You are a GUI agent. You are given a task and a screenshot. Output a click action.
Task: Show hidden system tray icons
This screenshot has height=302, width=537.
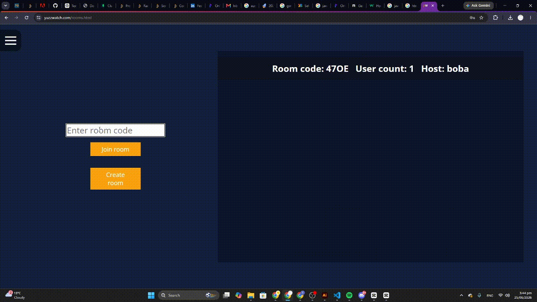(x=461, y=295)
